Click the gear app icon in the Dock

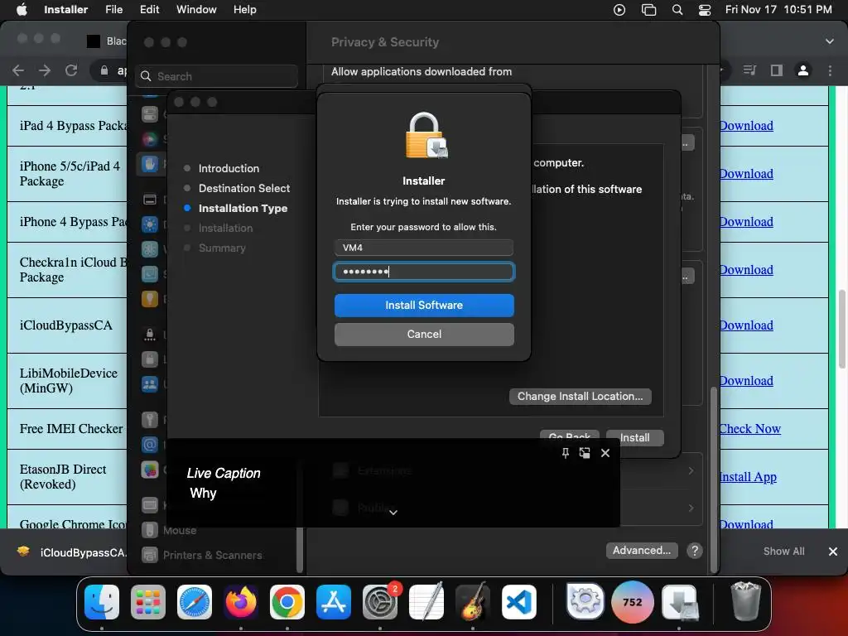pos(585,601)
